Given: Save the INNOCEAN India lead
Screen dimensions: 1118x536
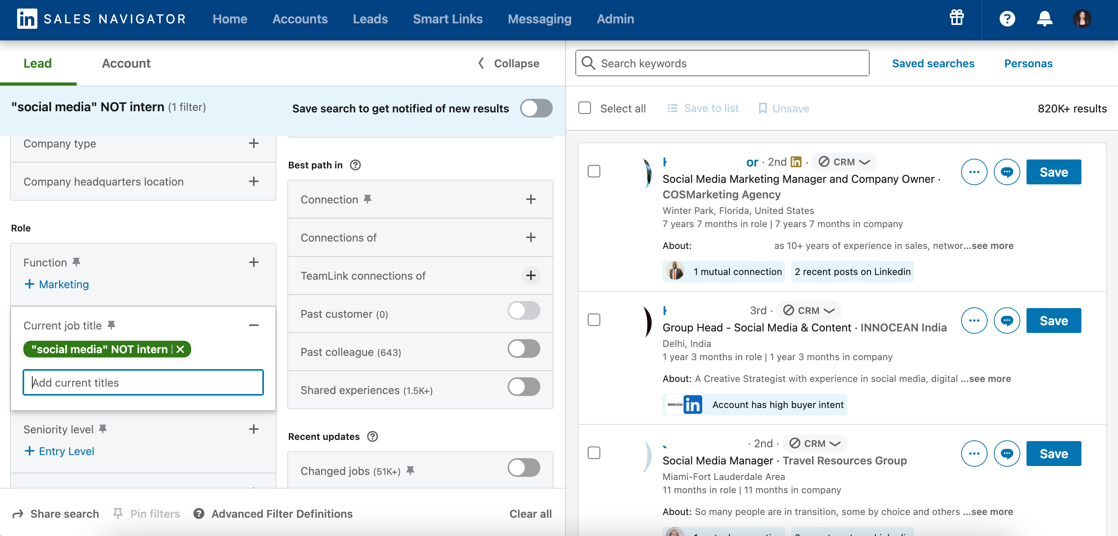Looking at the screenshot, I should pos(1053,321).
